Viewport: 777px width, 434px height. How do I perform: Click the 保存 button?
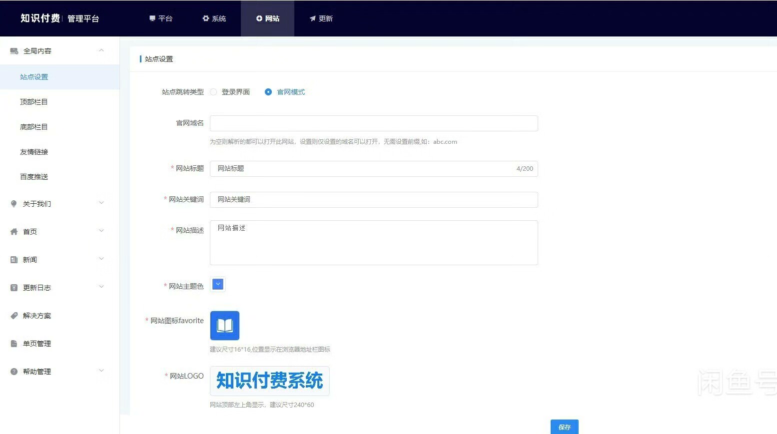tap(564, 427)
